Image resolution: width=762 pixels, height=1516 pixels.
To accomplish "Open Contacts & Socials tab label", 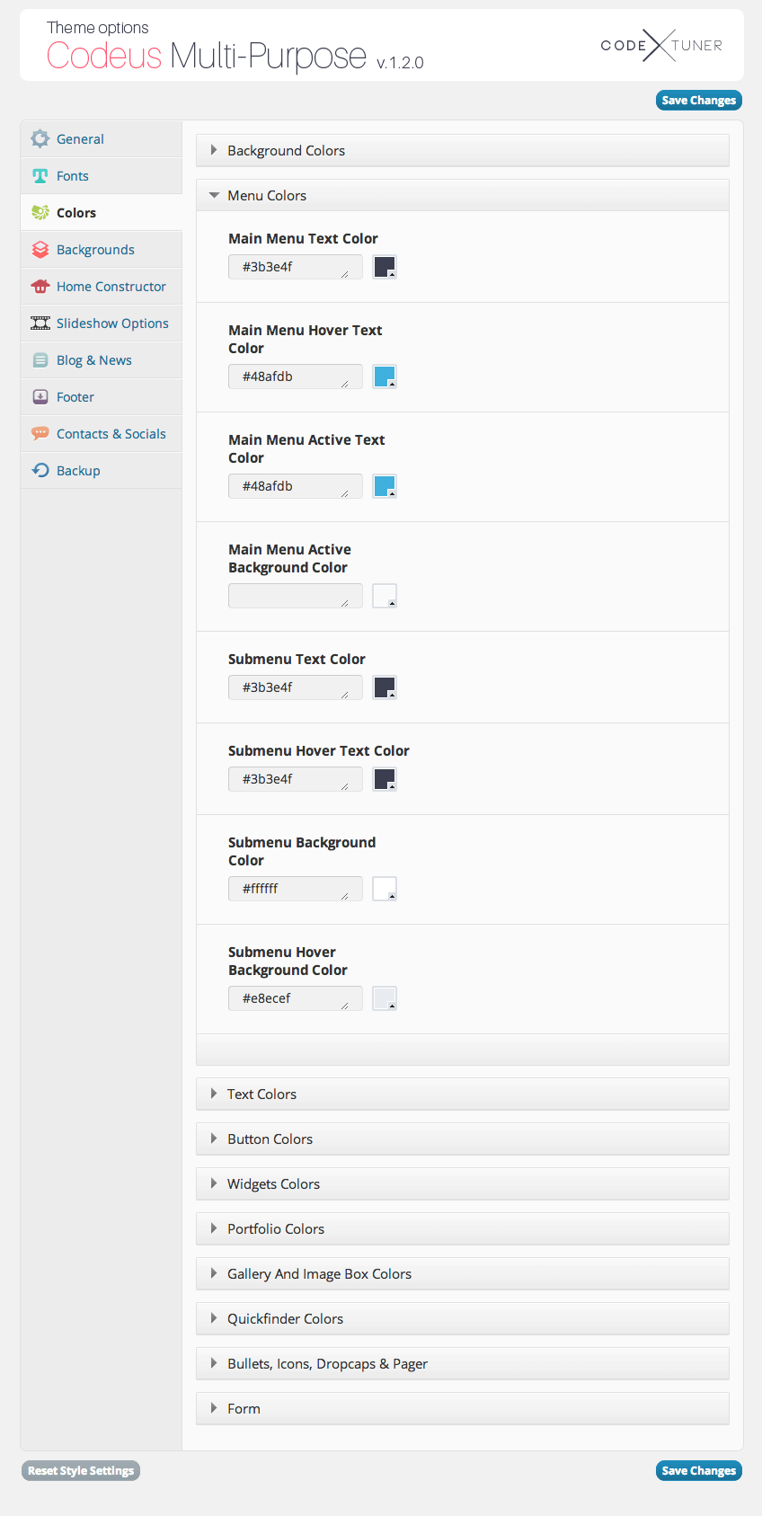I will (111, 434).
